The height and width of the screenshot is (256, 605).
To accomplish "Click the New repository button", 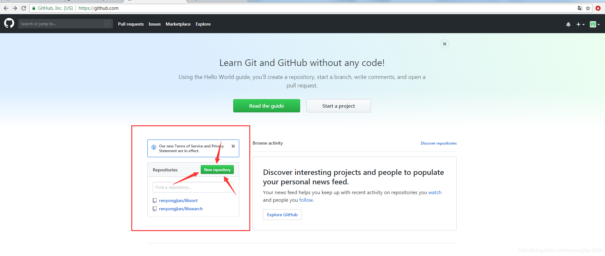I will (217, 170).
